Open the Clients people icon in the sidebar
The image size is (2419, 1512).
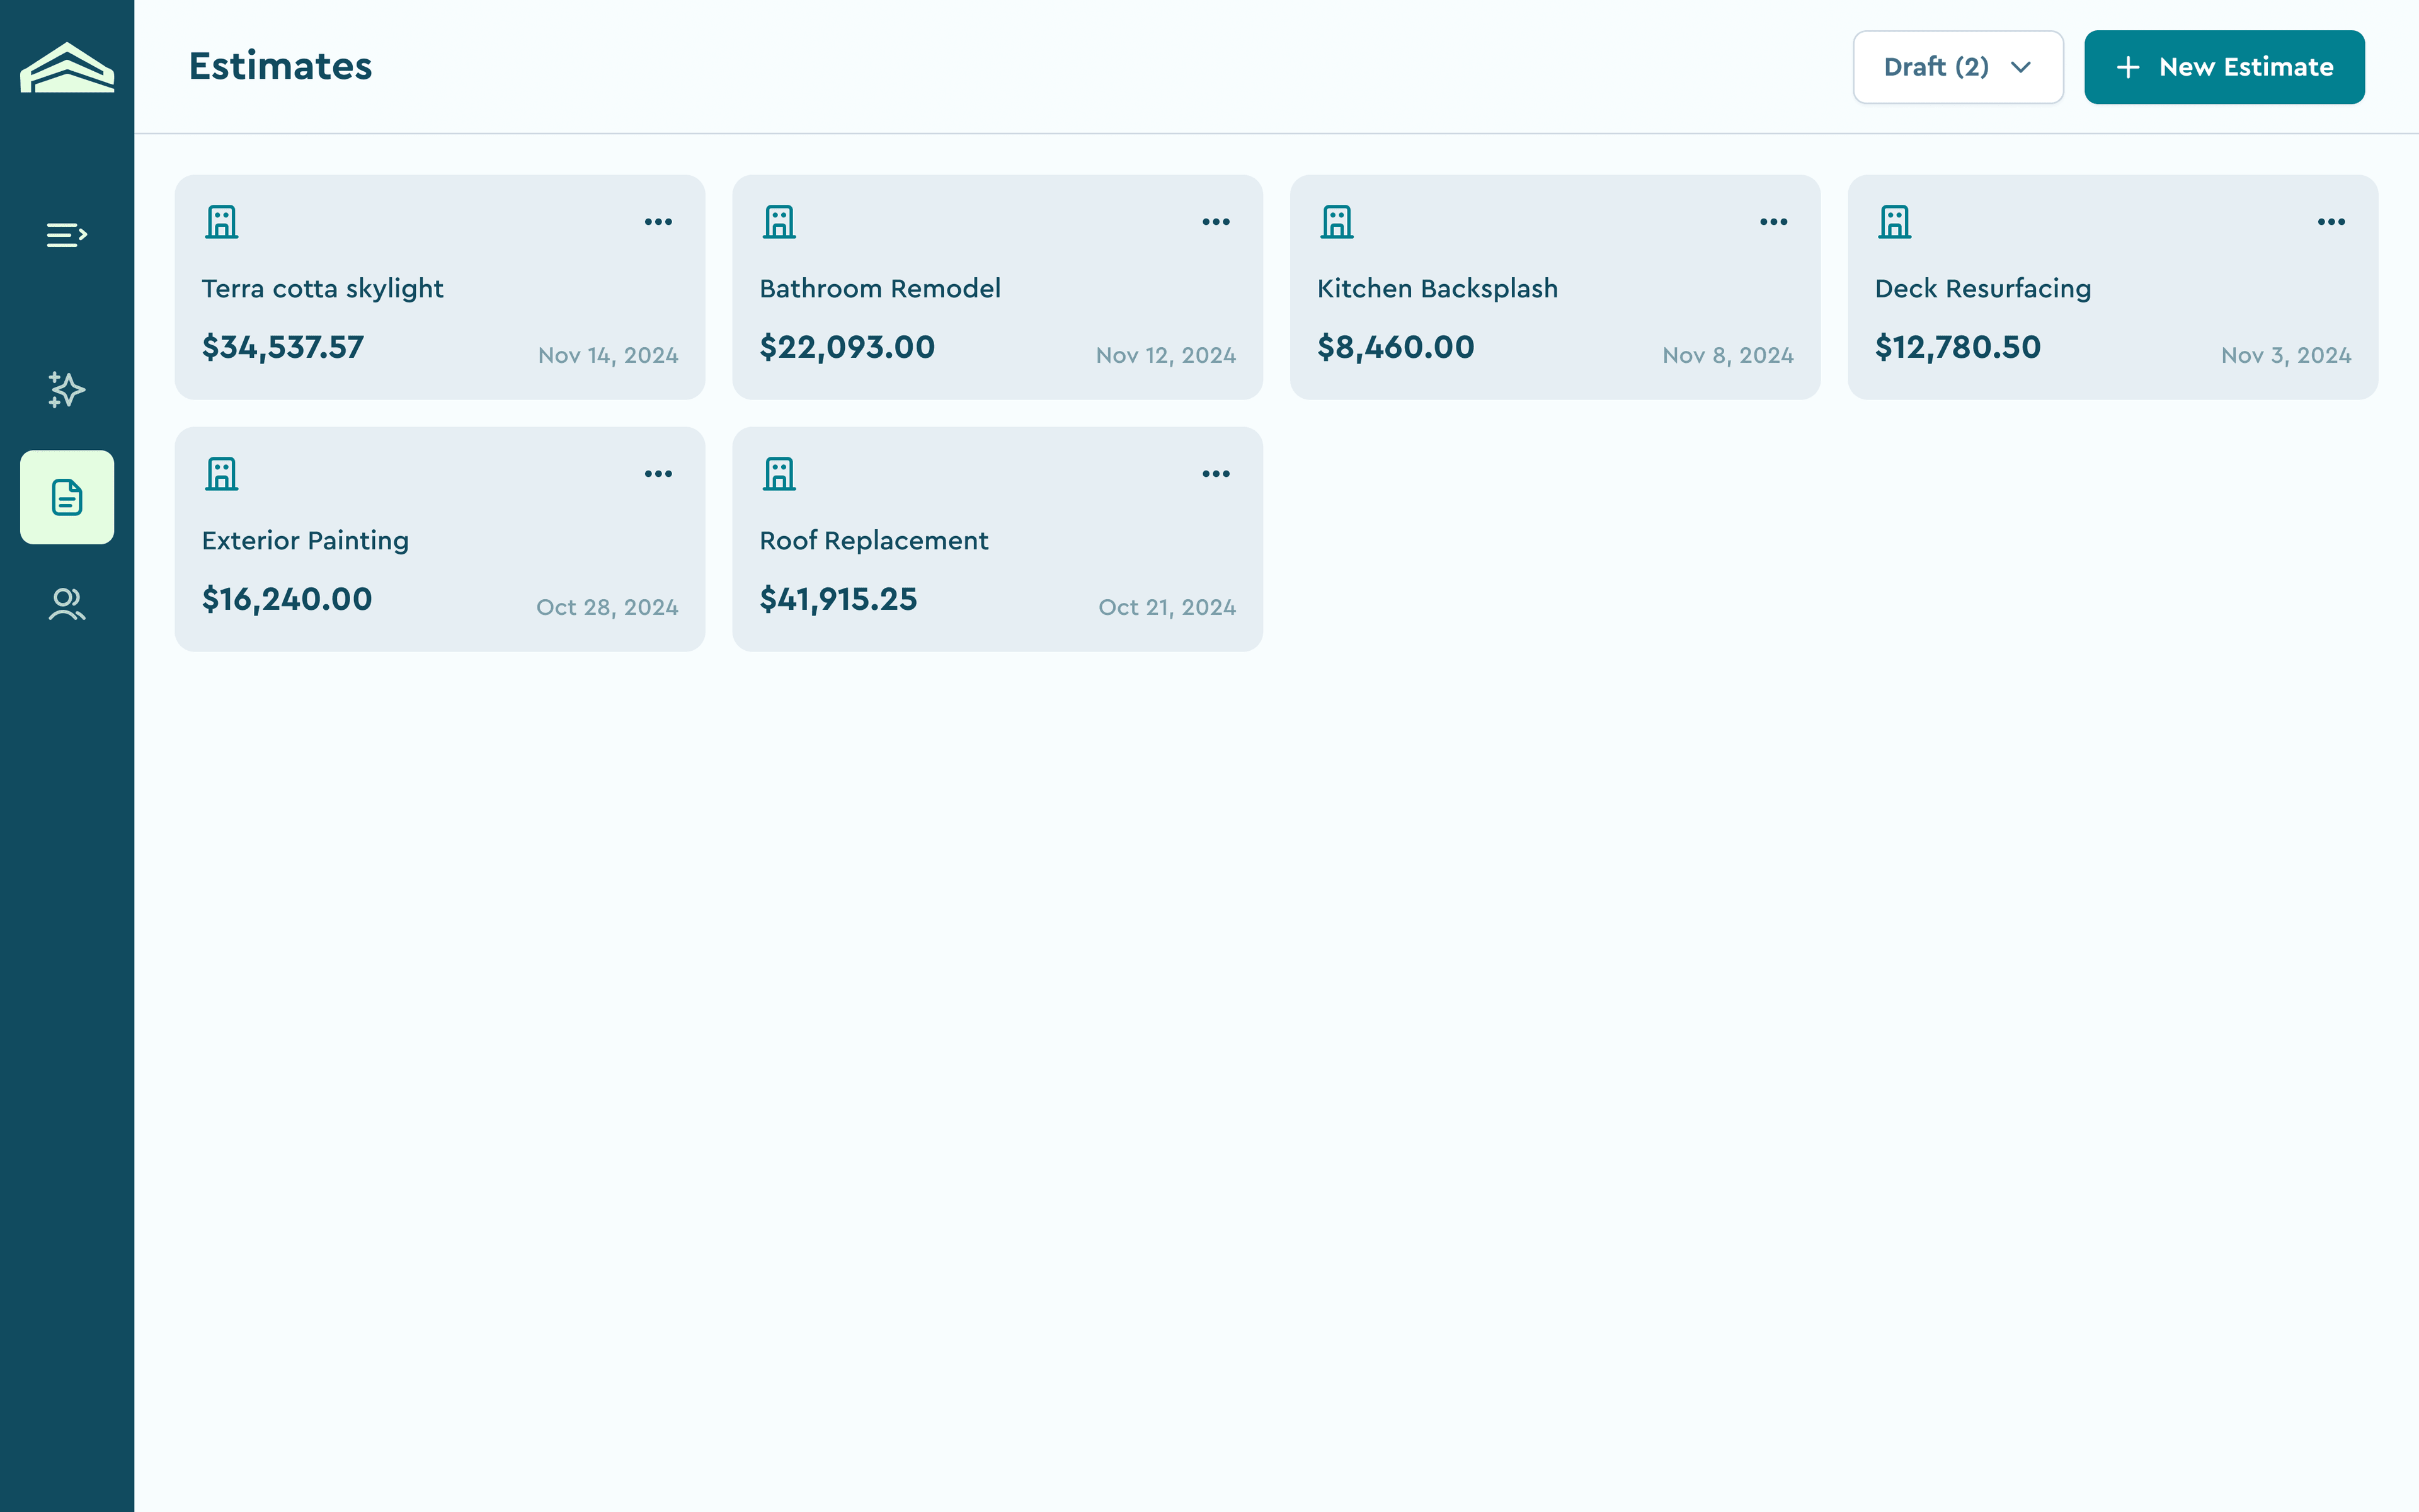(67, 604)
